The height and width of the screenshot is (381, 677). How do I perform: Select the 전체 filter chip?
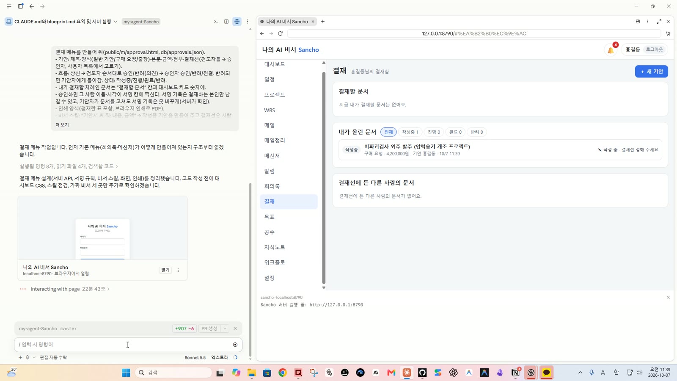tap(388, 132)
